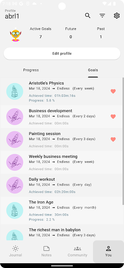Switch to the Progress tab
The height and width of the screenshot is (268, 124).
click(31, 70)
